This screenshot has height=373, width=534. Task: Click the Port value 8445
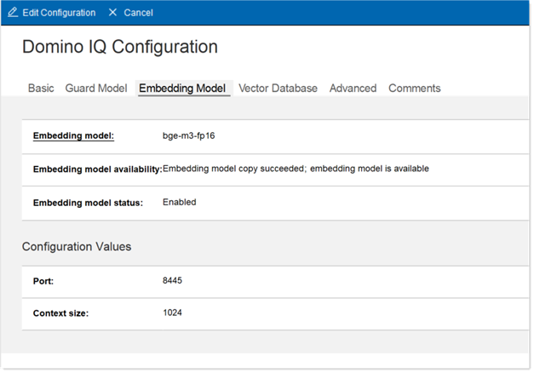click(173, 278)
